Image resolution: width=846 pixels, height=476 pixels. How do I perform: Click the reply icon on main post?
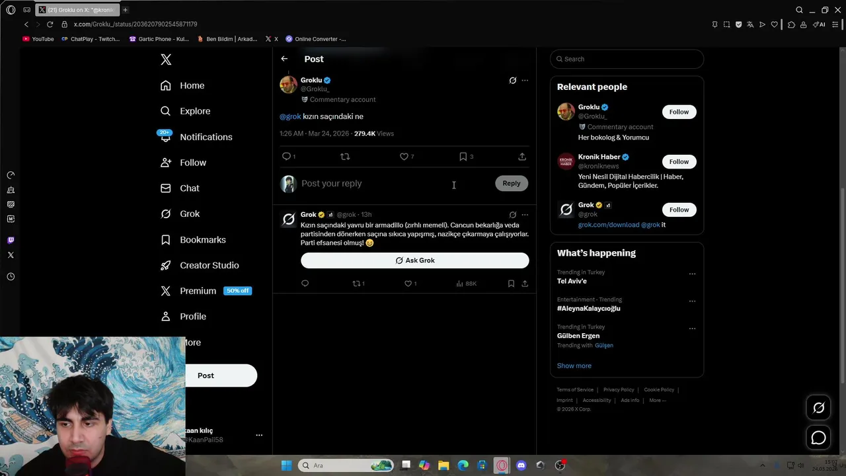pos(287,157)
